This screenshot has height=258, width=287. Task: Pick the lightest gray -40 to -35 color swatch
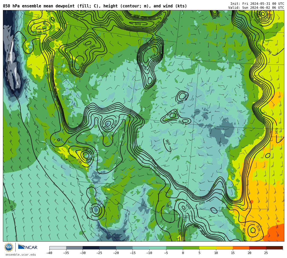[58, 248]
